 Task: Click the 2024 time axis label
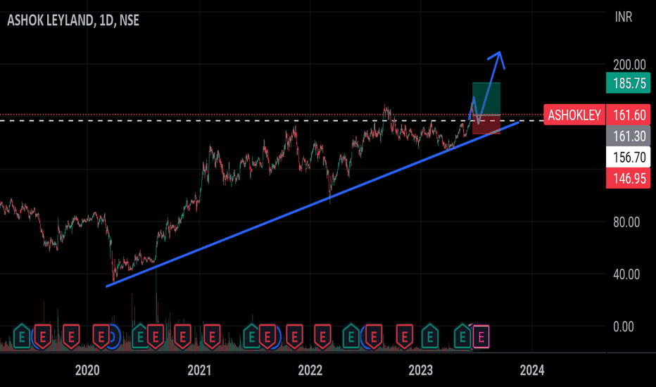(x=531, y=370)
